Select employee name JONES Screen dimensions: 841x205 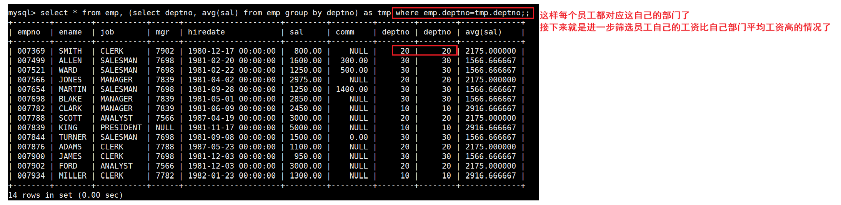coord(70,80)
